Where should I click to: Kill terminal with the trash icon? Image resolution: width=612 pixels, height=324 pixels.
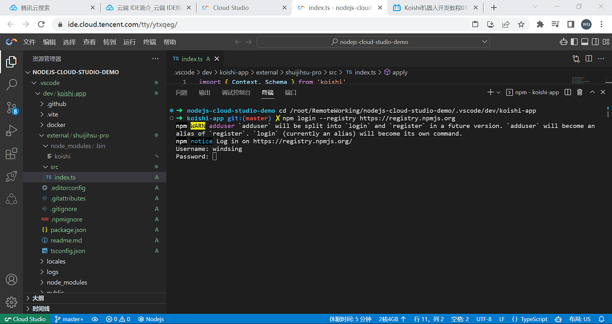point(579,93)
